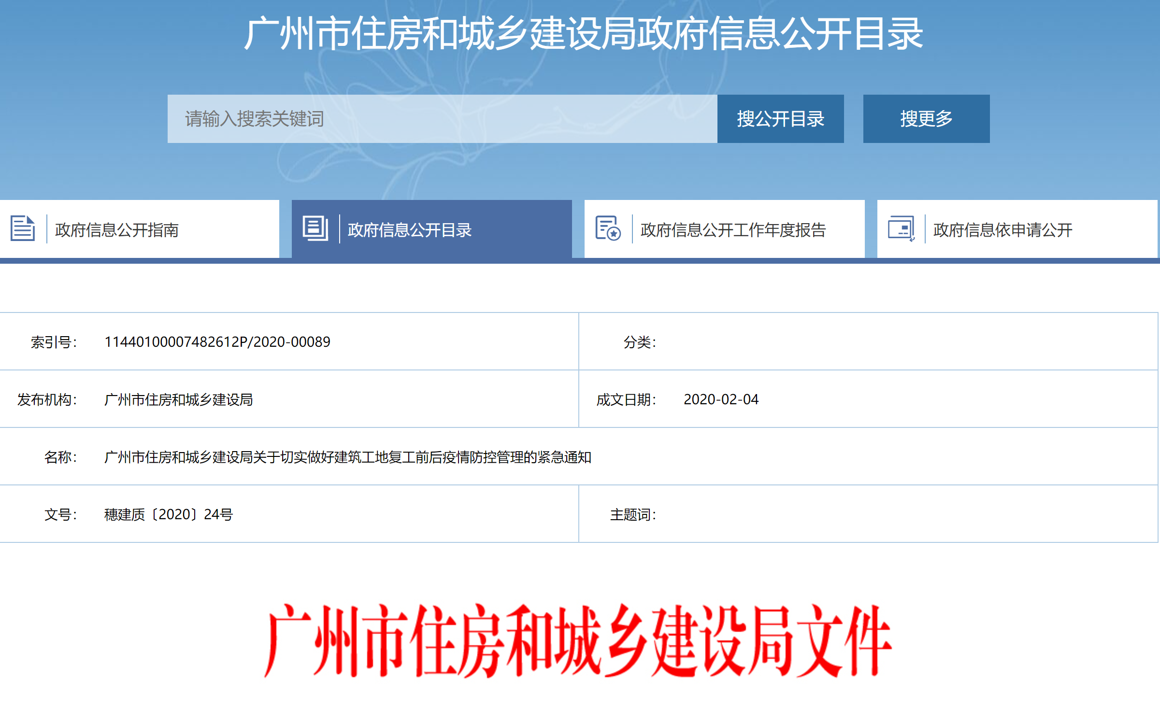Switch to 政府信息公开工作年度报告 tab
1160x724 pixels.
click(x=732, y=230)
